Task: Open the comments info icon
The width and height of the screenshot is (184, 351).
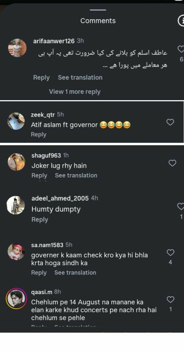Action: 181,20
